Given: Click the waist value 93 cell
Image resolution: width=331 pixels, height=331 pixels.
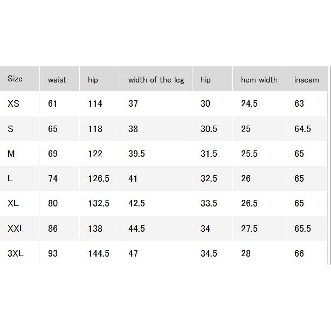Looking at the screenshot, I should click(x=59, y=253).
